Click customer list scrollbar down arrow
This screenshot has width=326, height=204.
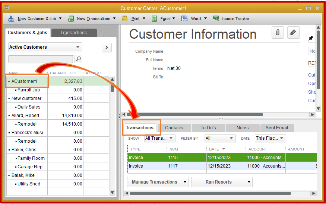tap(112, 193)
